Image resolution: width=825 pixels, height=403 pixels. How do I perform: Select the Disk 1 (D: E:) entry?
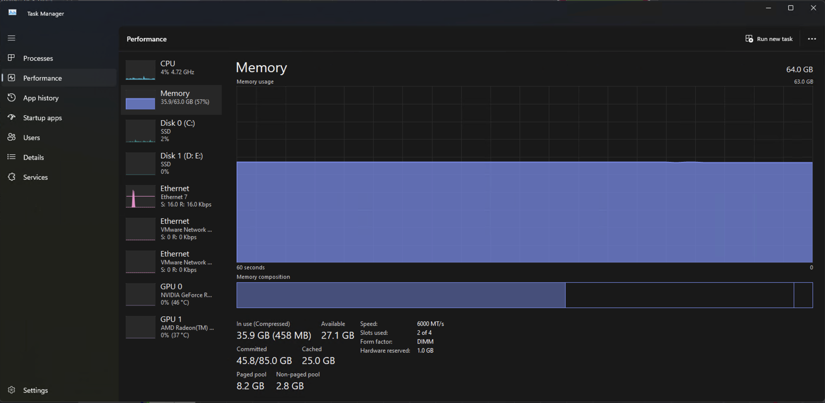pyautogui.click(x=171, y=163)
